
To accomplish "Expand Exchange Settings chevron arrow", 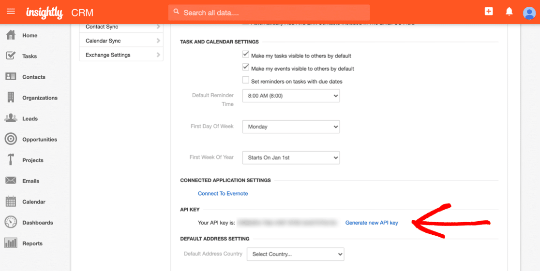I will point(158,55).
